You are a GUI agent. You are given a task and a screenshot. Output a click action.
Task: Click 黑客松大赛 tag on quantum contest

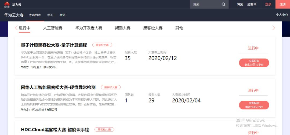pyautogui.click(x=102, y=45)
